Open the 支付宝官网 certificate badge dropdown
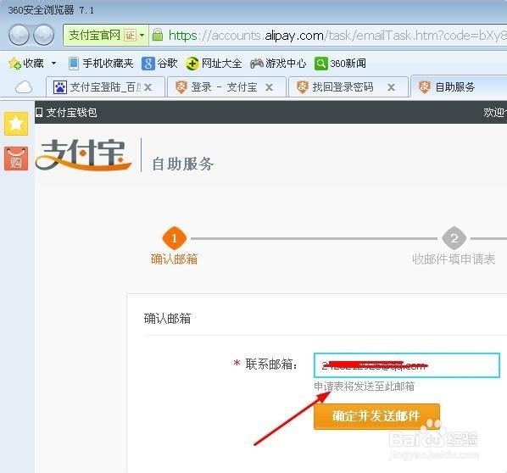The width and height of the screenshot is (507, 473). [106, 35]
